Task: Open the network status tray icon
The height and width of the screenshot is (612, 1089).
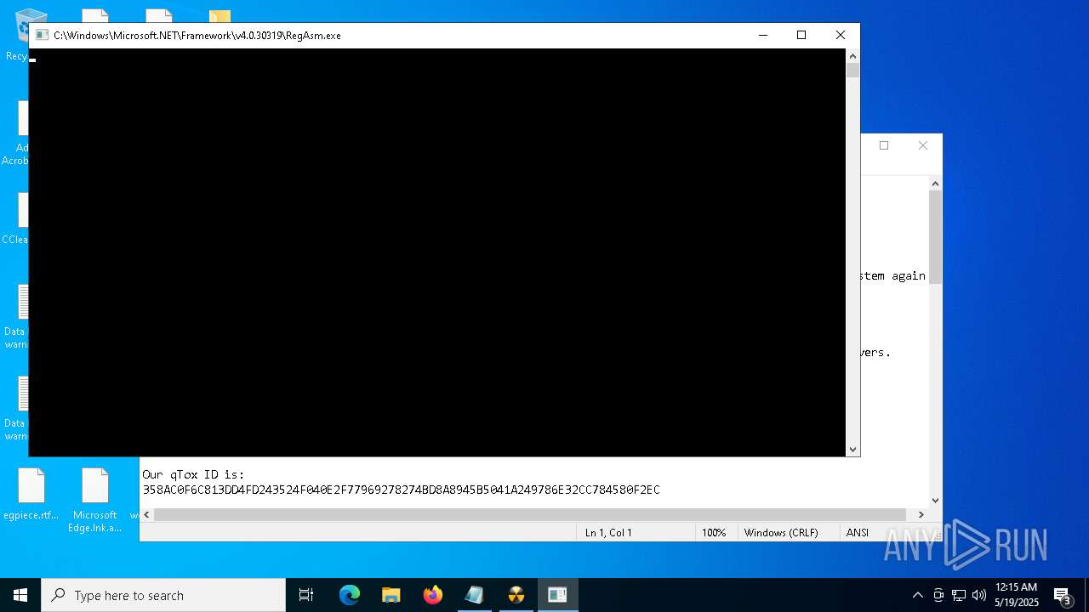Action: pyautogui.click(x=959, y=595)
